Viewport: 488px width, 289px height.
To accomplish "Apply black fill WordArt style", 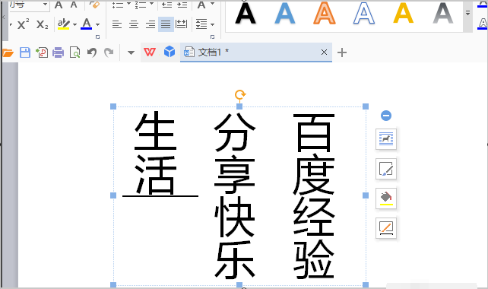I will [246, 14].
